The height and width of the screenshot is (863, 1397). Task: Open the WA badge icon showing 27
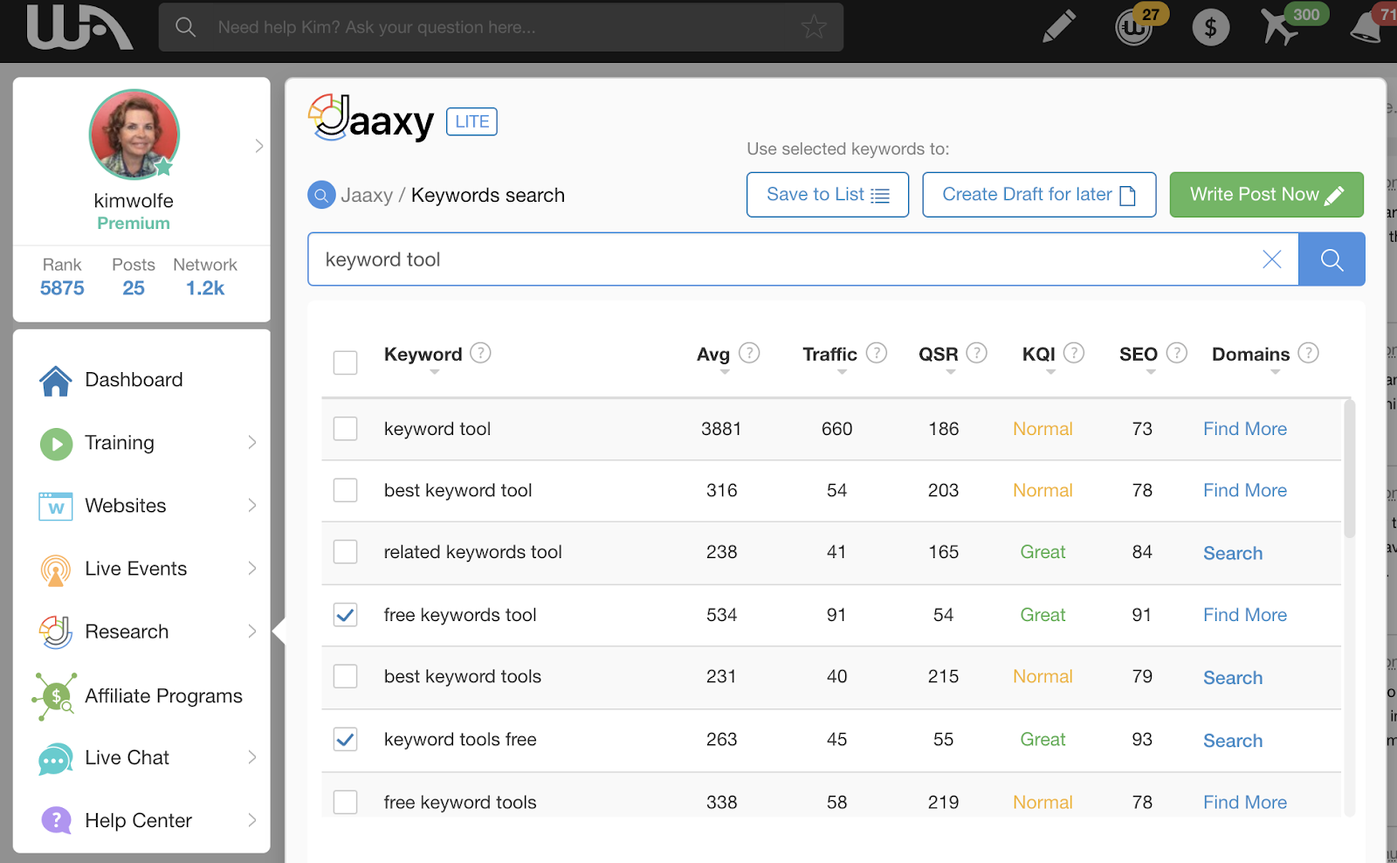[x=1134, y=27]
